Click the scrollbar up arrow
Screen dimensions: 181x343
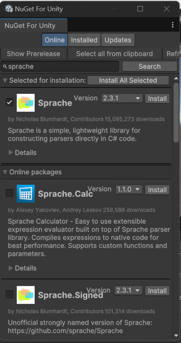(176, 78)
